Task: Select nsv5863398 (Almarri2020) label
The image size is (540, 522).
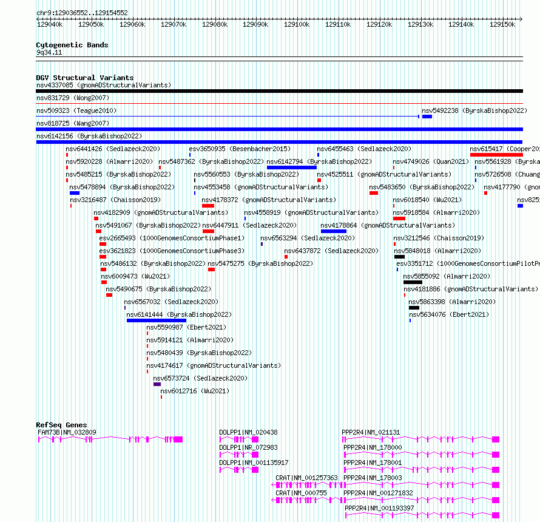Action: pos(452,302)
